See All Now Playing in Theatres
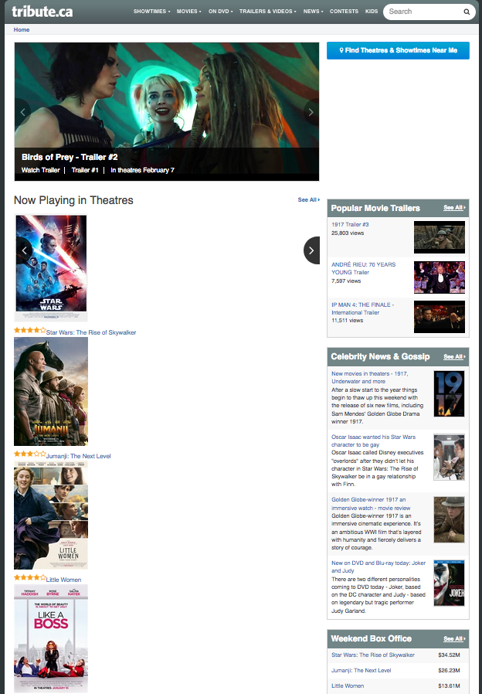The width and height of the screenshot is (482, 694). (309, 199)
